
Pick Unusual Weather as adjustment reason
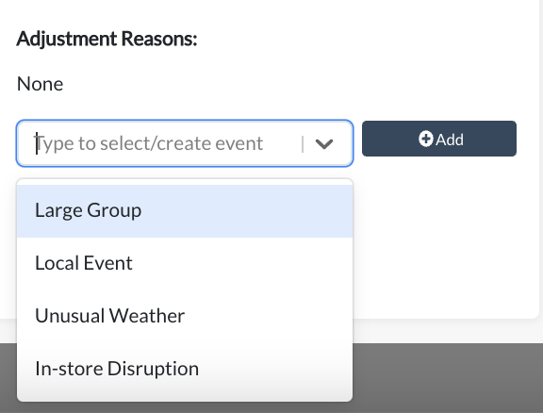coord(185,316)
